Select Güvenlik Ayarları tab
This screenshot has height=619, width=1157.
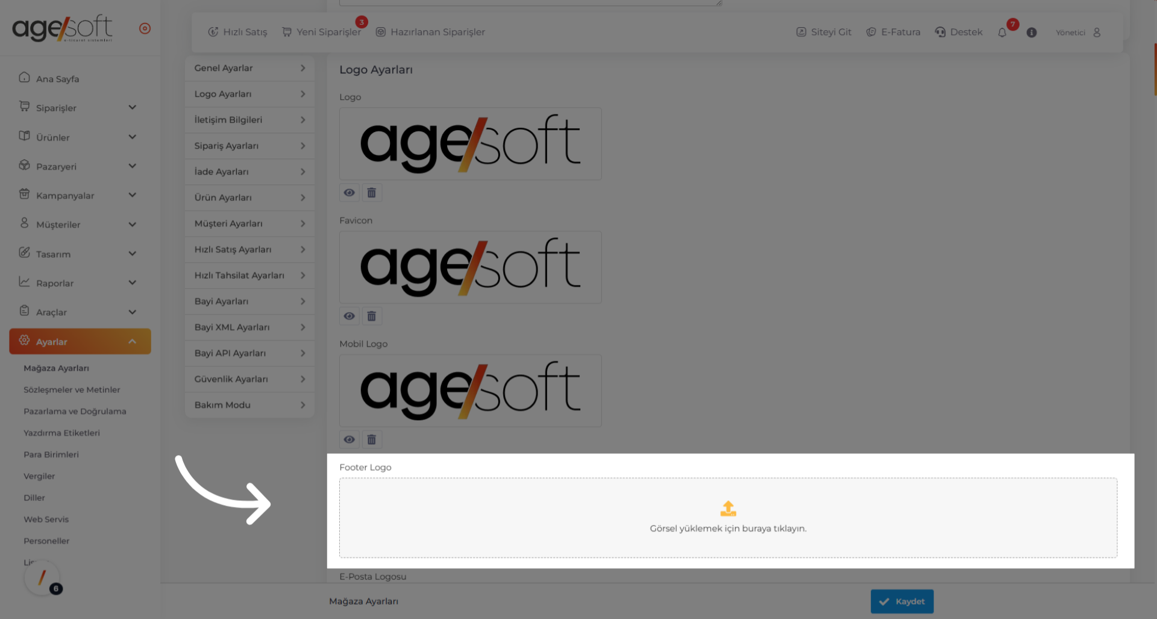249,379
